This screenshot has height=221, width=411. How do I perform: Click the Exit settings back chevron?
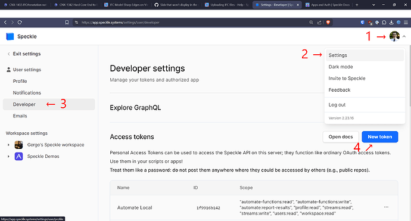point(9,54)
